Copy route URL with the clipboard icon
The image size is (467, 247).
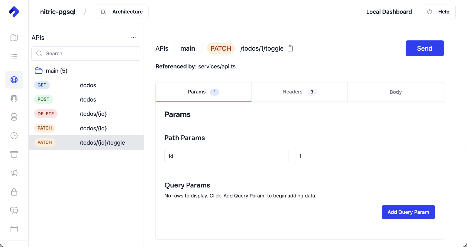[x=290, y=48]
